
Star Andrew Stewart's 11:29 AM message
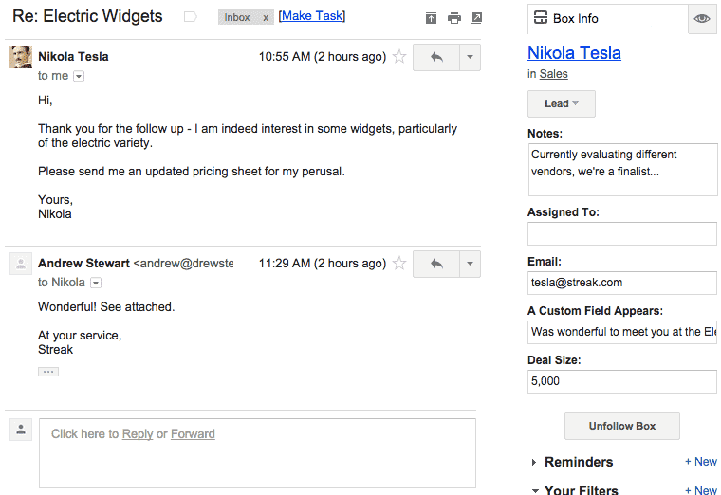click(x=399, y=264)
